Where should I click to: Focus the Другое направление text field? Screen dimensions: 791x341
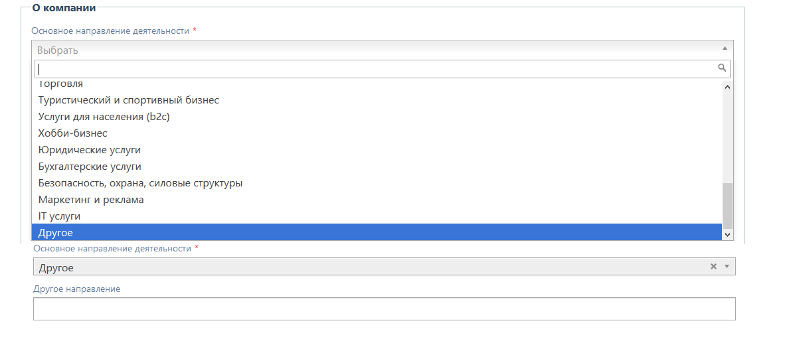(x=384, y=308)
